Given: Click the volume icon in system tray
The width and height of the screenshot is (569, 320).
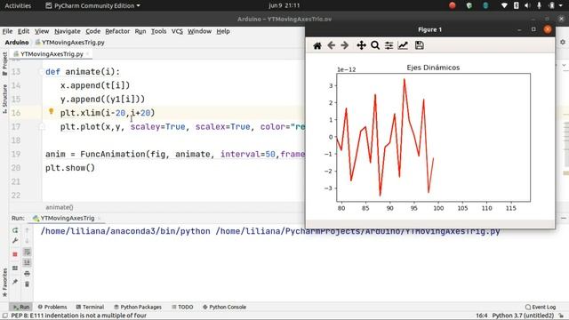Looking at the screenshot, I should [x=527, y=5].
